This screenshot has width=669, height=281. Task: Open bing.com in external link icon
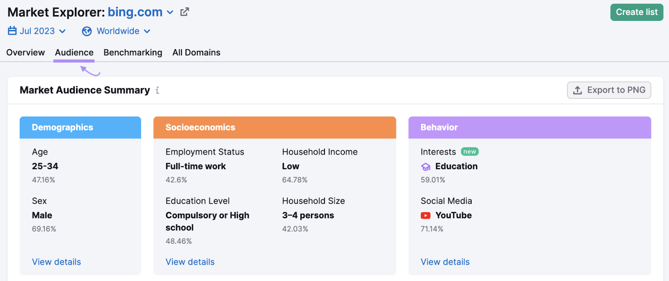184,12
